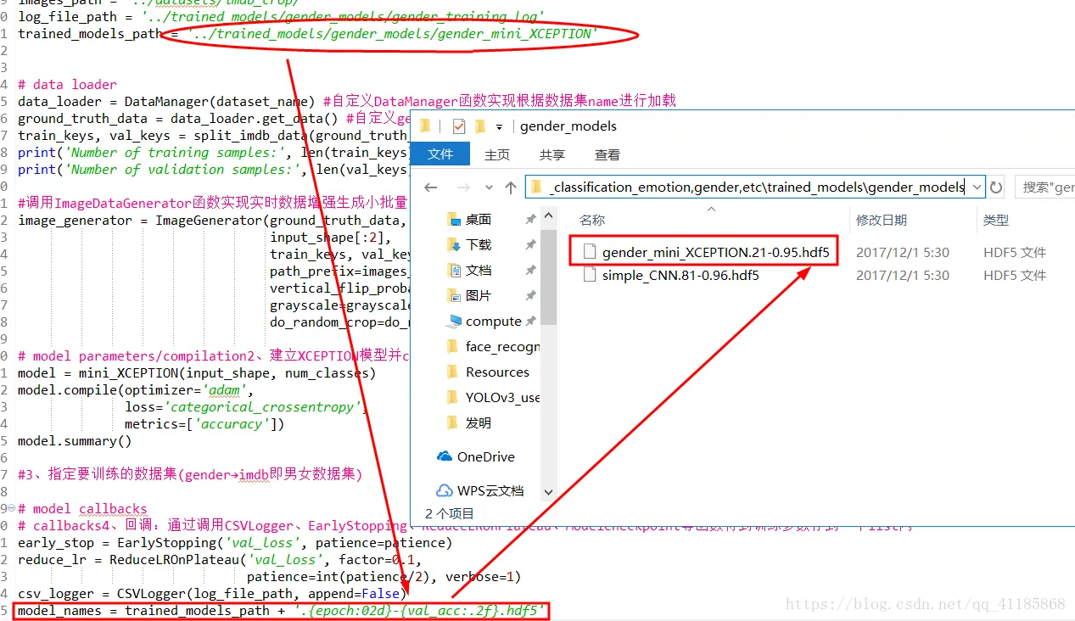1075x621 pixels.
Task: Open the quick access toolbar customize dropdown
Action: pos(500,127)
